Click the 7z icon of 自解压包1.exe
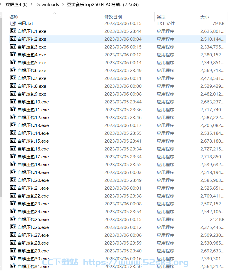The width and height of the screenshot is (230, 271). (x=13, y=31)
